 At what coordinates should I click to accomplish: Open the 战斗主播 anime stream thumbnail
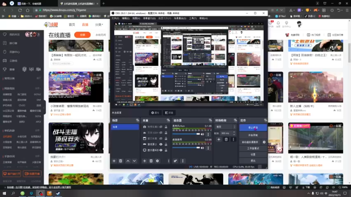coord(76,138)
